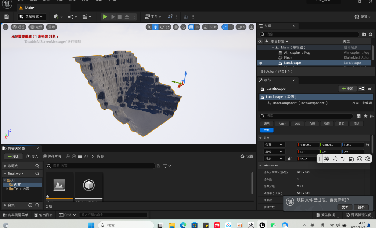Toggle visibility of the Landscape actor
The height and width of the screenshot is (228, 376).
260,63
